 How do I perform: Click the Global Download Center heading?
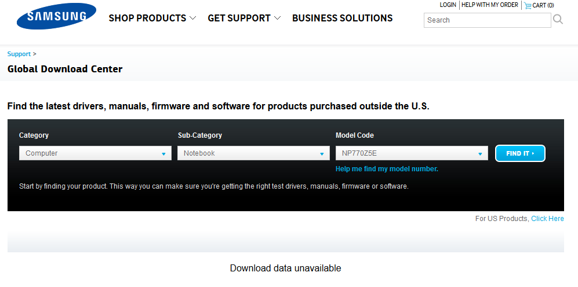pyautogui.click(x=65, y=69)
